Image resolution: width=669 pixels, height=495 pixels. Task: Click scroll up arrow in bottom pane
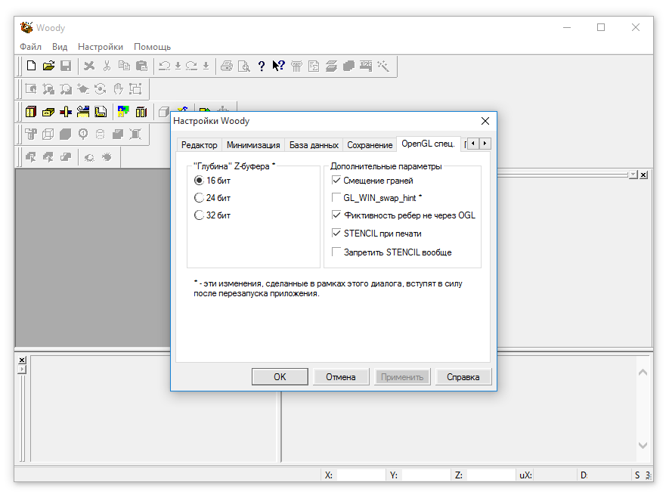[x=643, y=373]
